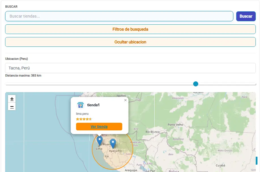Toggle Ocultar ubicacion section
260x172 pixels.
[x=130, y=42]
